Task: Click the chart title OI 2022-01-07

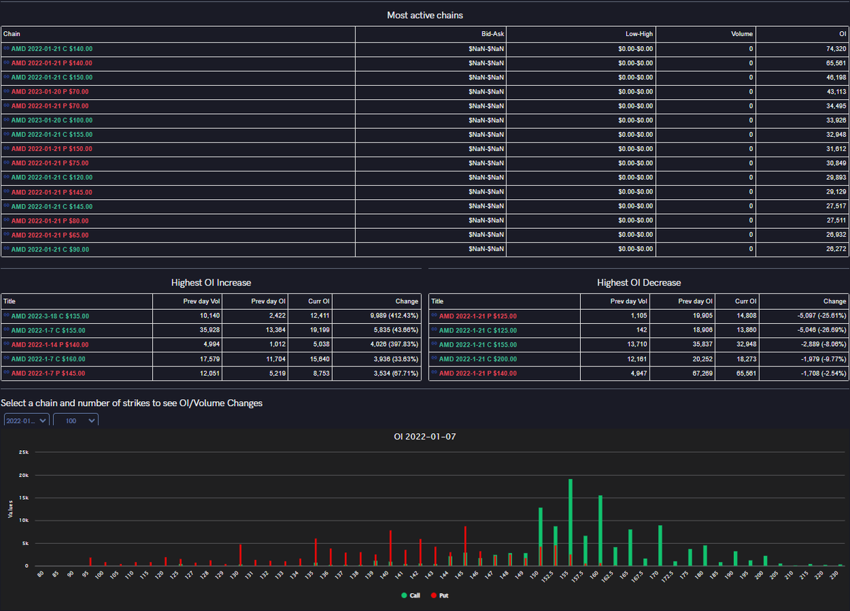Action: (x=425, y=437)
